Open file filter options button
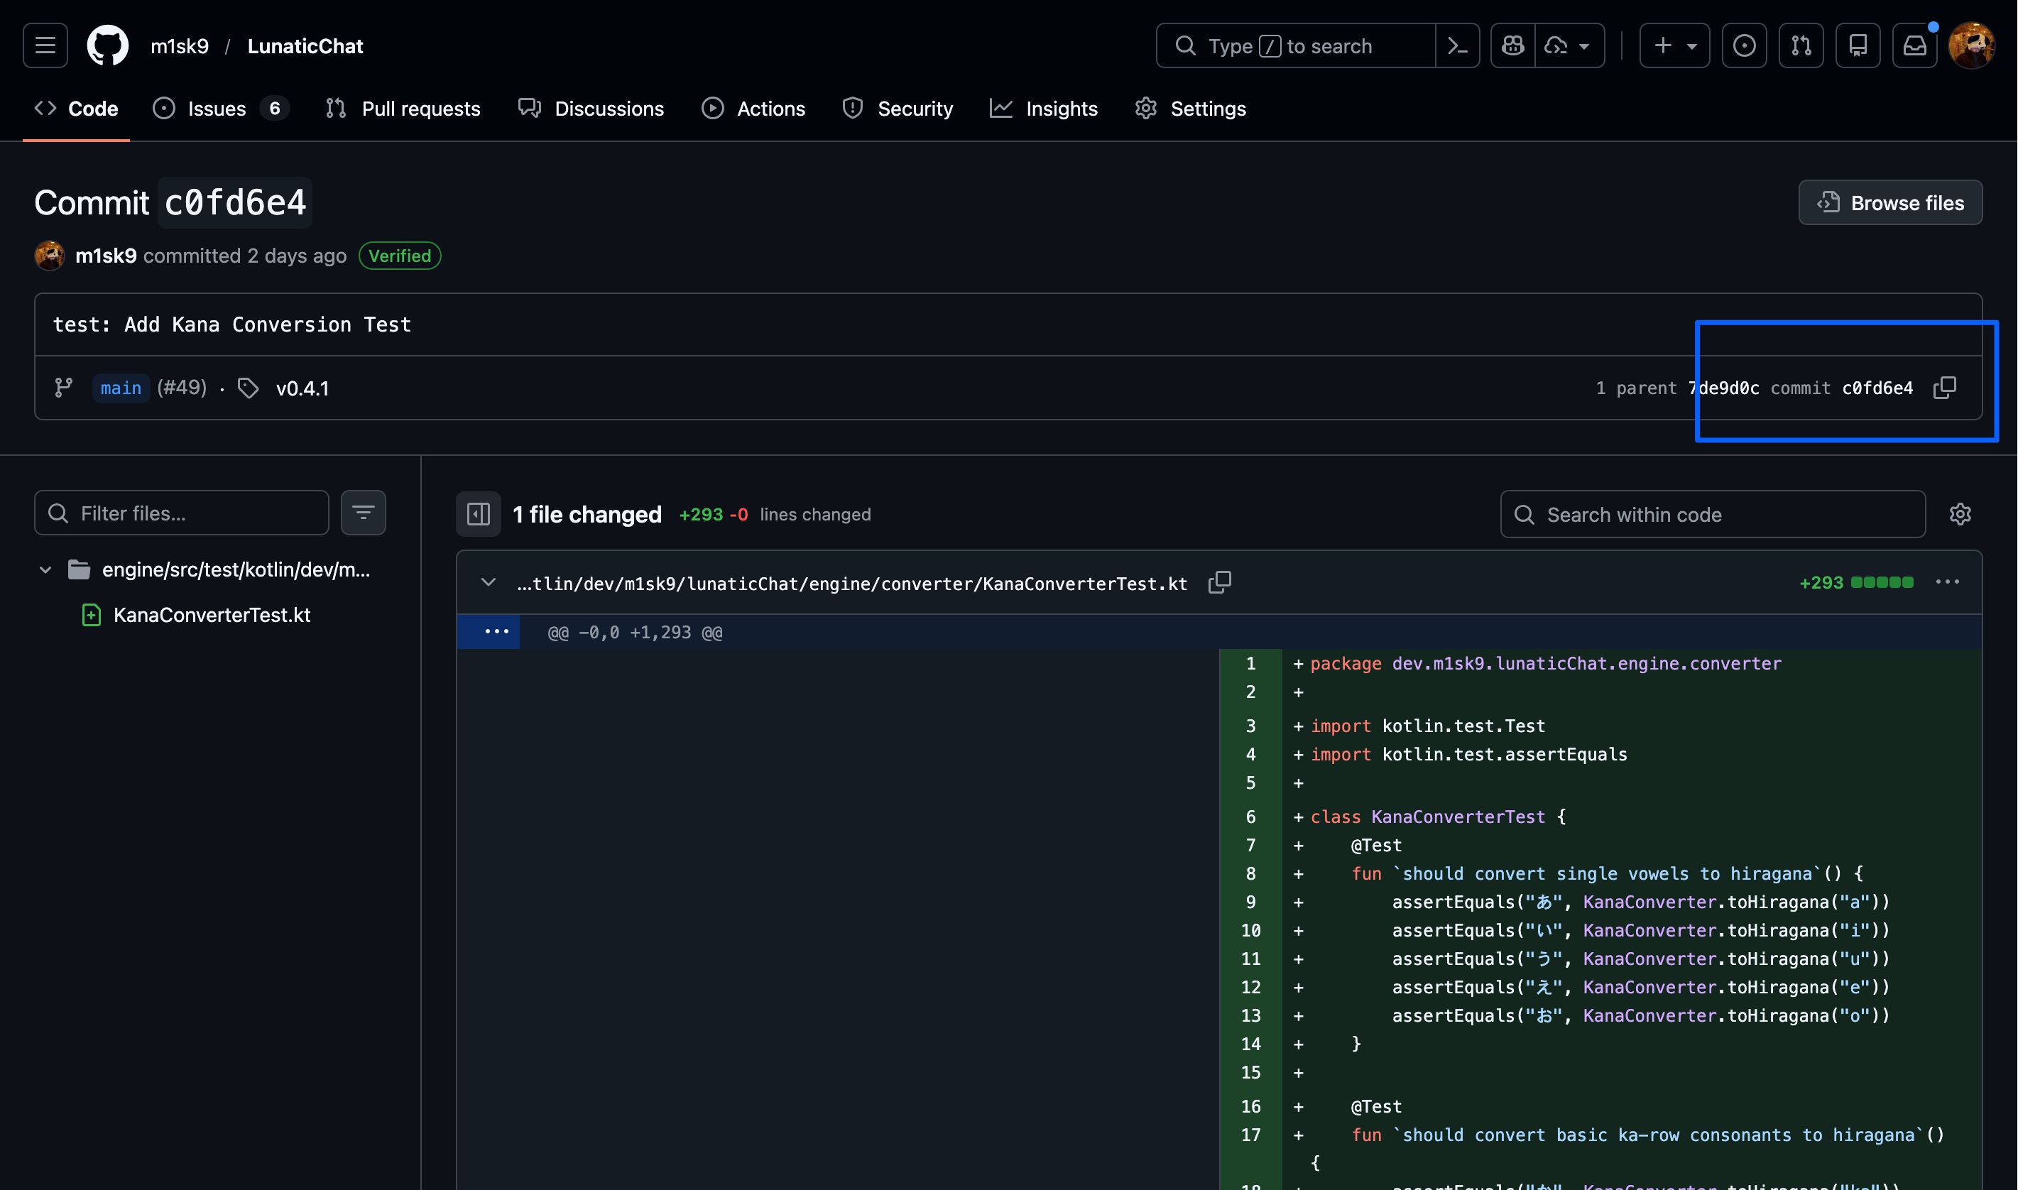Viewport: 2018px width, 1190px height. coord(363,513)
